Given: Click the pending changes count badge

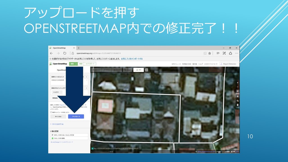Looking at the screenshot, I should pos(146,70).
